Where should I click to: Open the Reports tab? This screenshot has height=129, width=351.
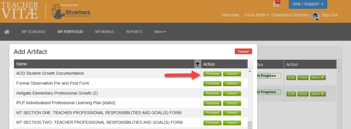tap(134, 32)
